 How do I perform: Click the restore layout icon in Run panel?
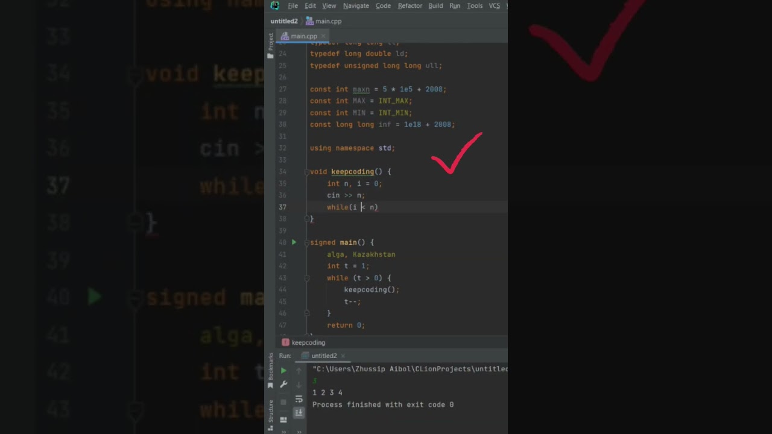coord(283,420)
